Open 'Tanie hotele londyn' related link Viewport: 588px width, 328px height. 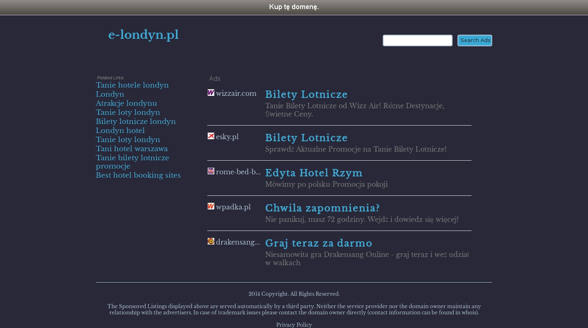(132, 85)
